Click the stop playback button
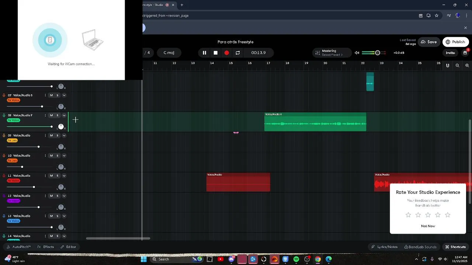The height and width of the screenshot is (265, 472). (x=216, y=53)
